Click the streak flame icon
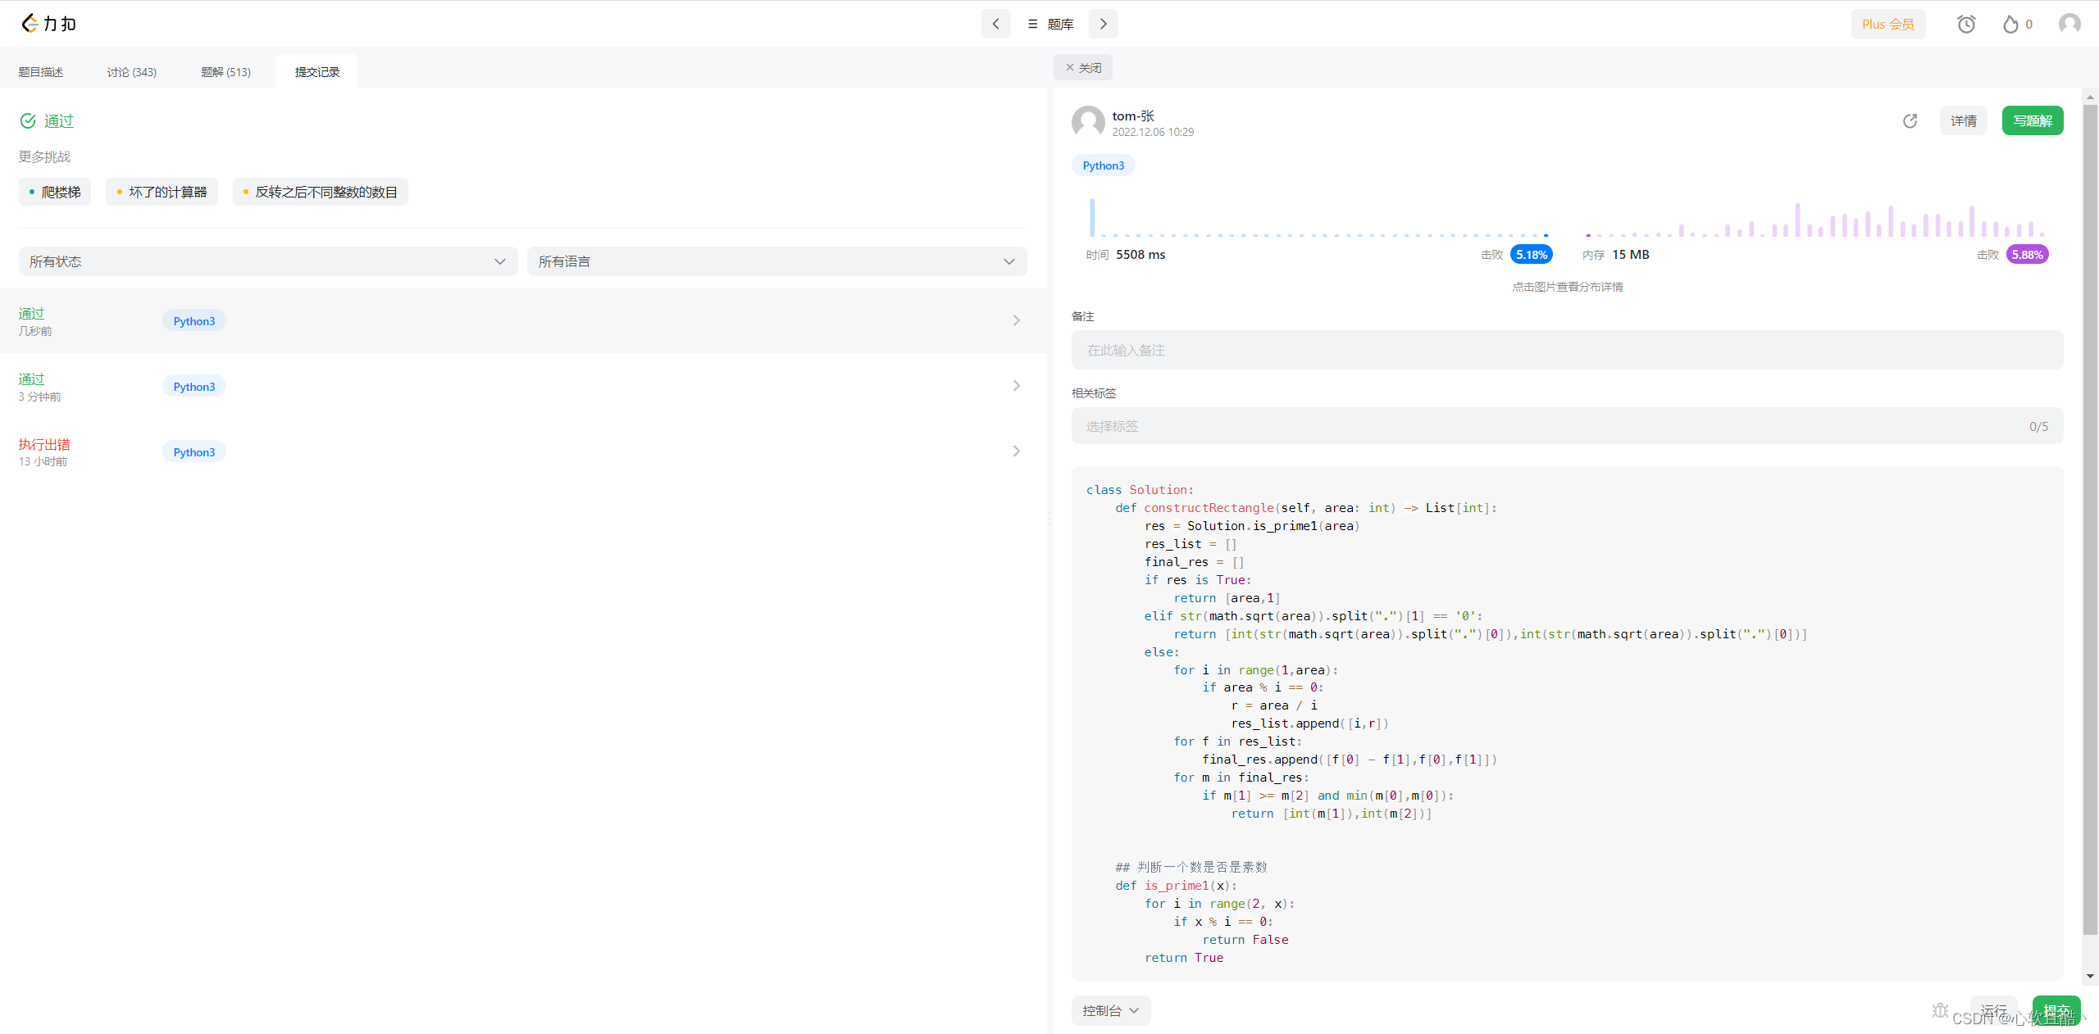 (2010, 25)
